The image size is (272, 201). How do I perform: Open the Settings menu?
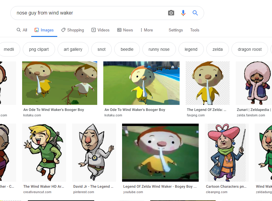click(176, 30)
